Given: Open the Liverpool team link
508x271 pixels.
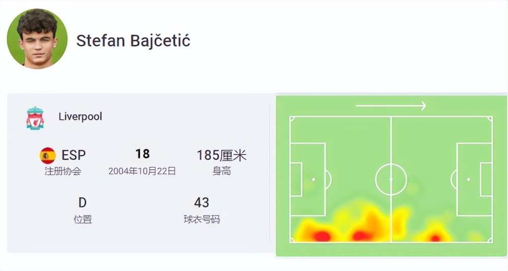Looking at the screenshot, I should tap(80, 116).
